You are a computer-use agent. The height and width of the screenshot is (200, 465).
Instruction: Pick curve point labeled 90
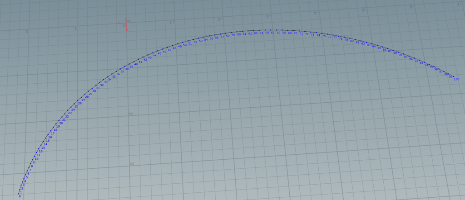click(406, 57)
